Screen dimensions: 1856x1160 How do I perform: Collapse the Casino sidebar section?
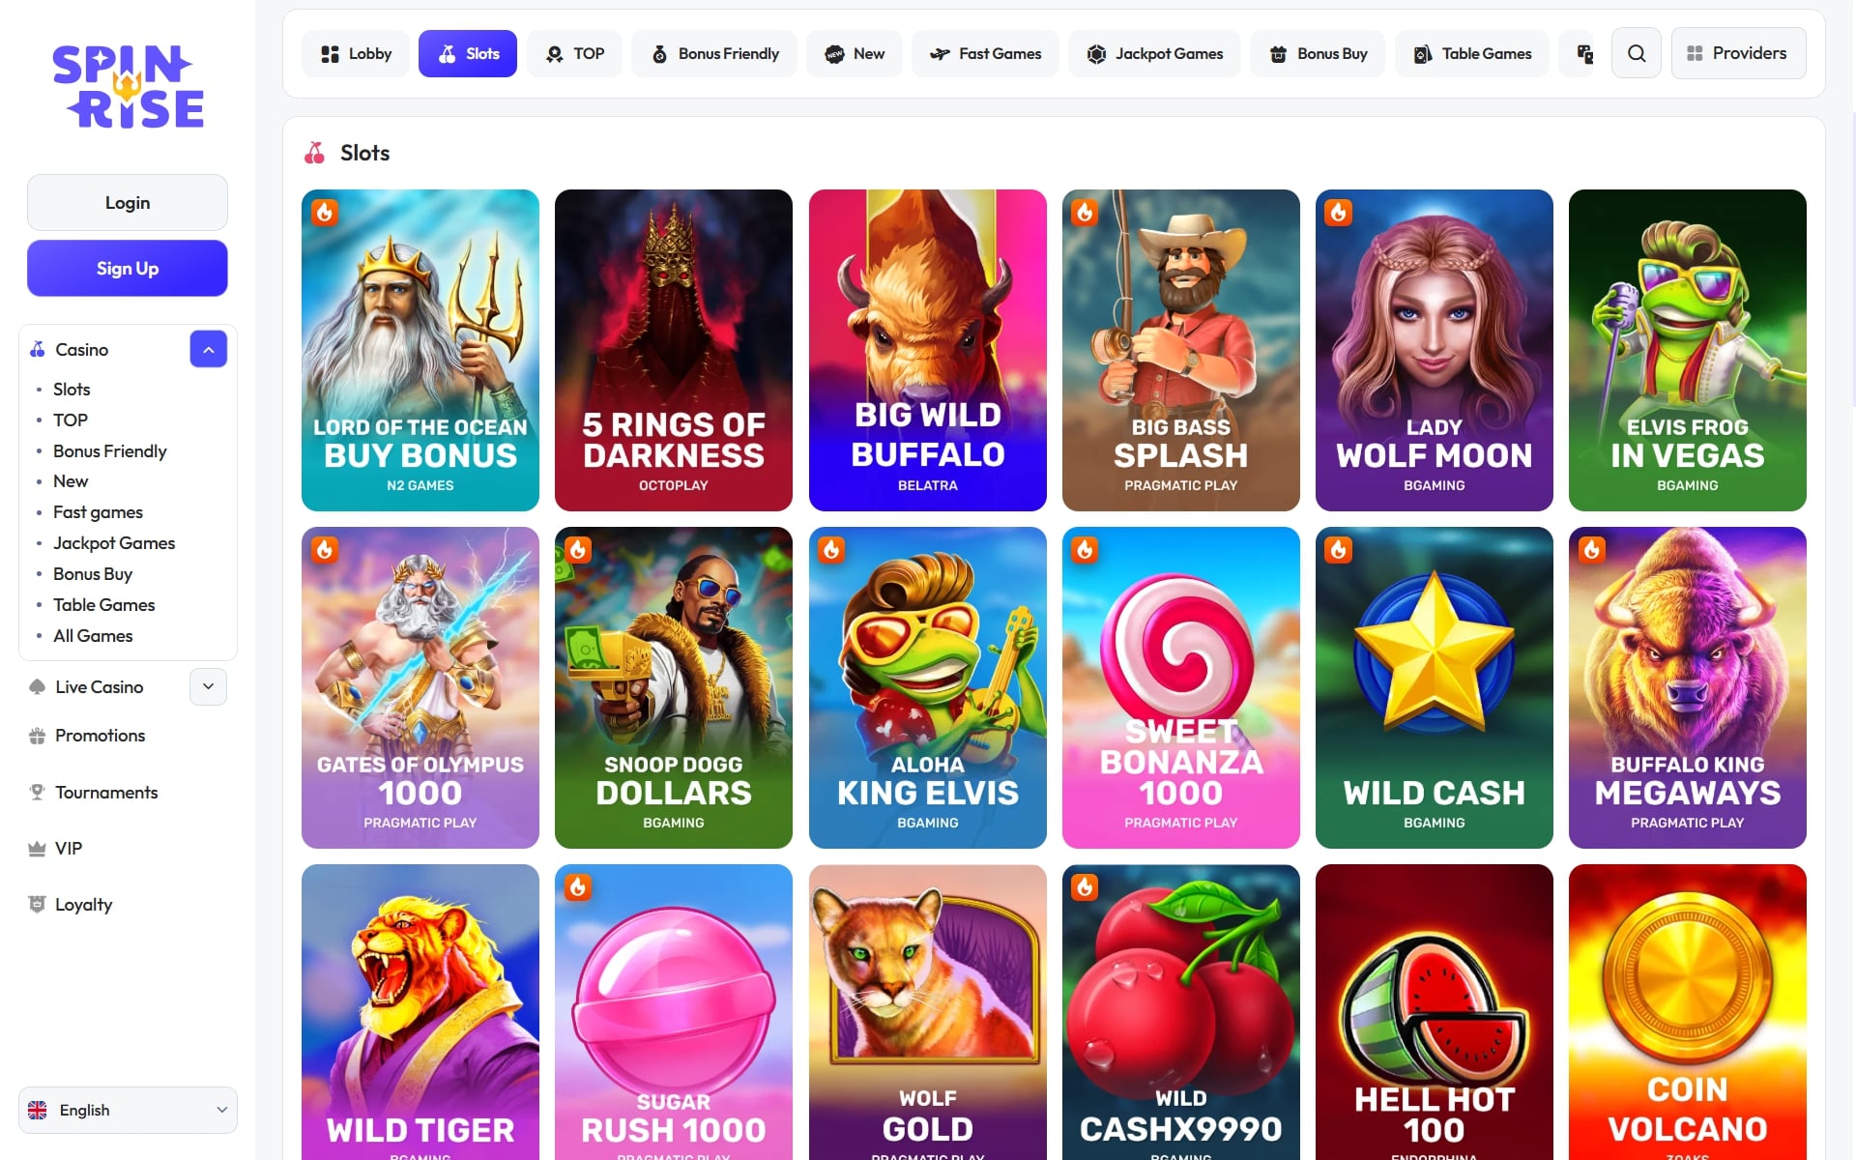coord(209,350)
